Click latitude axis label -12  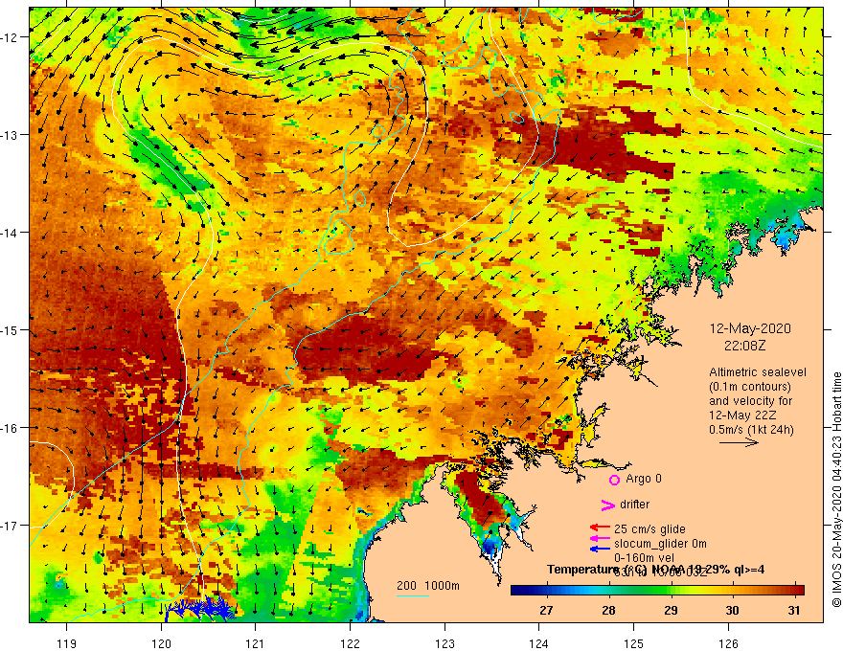(10, 37)
